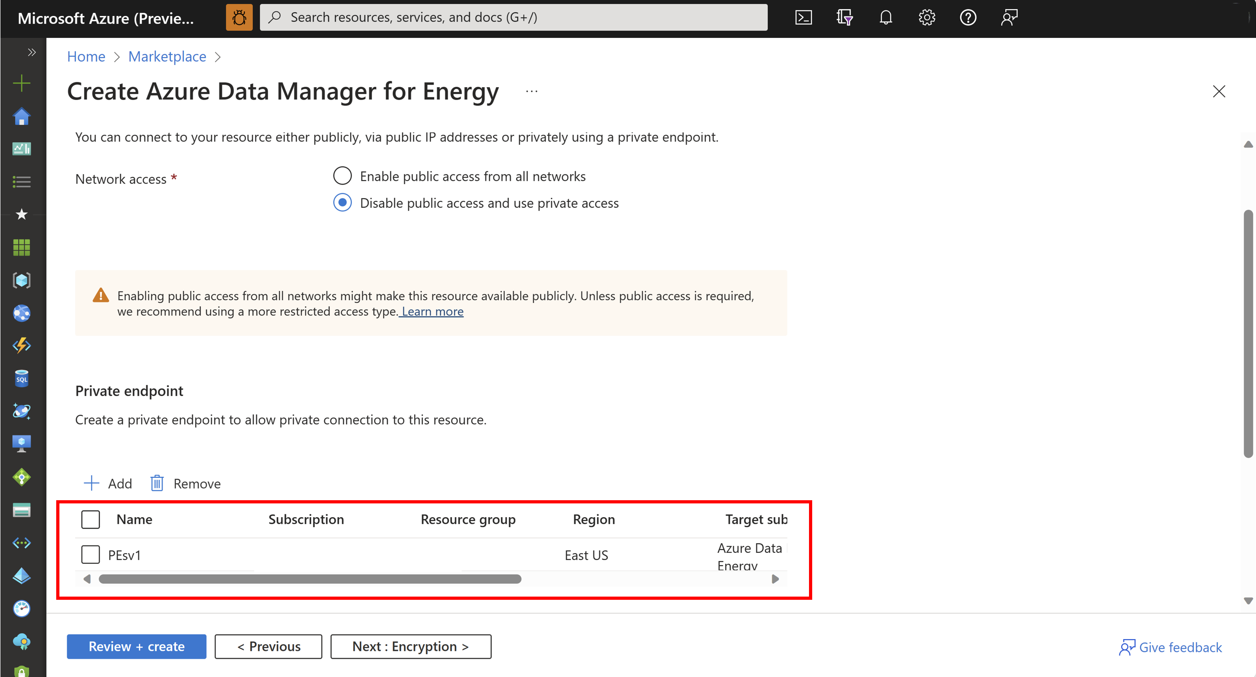Expand the collapsed sidebar with the chevrons

pyautogui.click(x=31, y=52)
